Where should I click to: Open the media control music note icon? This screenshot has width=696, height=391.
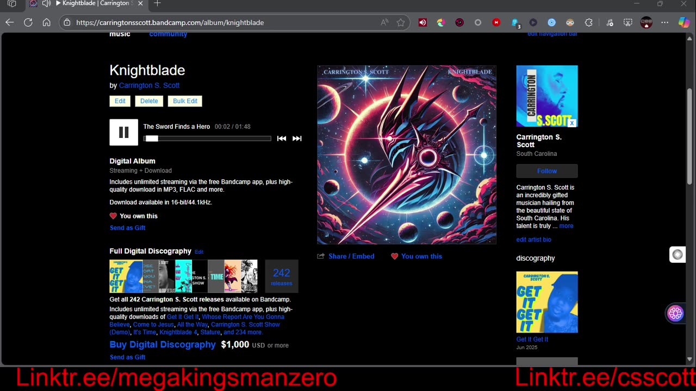point(610,22)
